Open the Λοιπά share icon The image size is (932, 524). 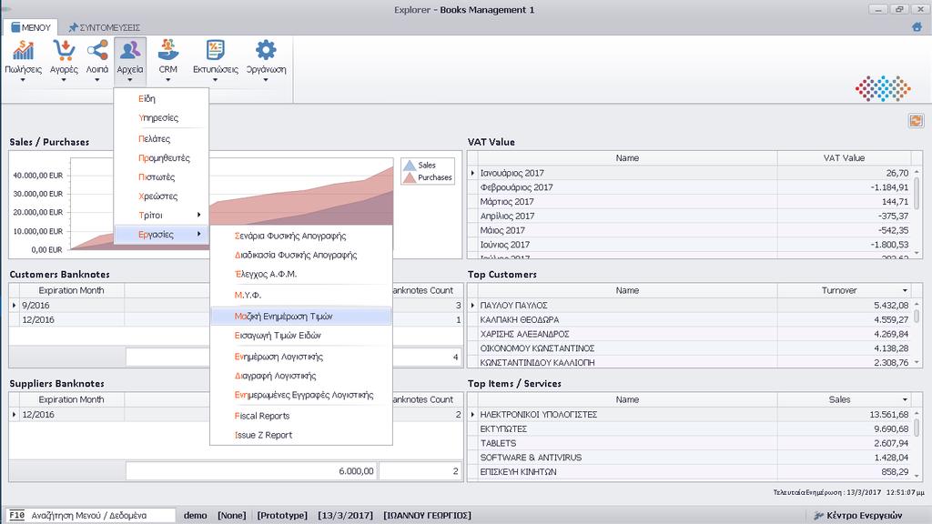click(96, 50)
